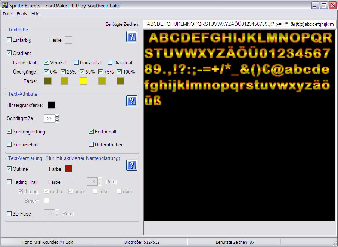Change the 25% gradient color swatch

[65, 81]
